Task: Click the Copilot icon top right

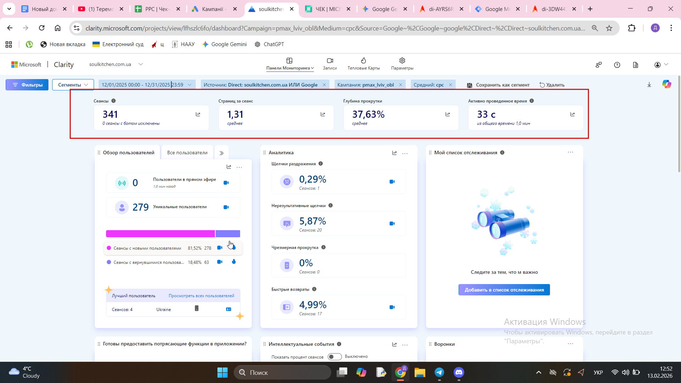Action: 666,84
